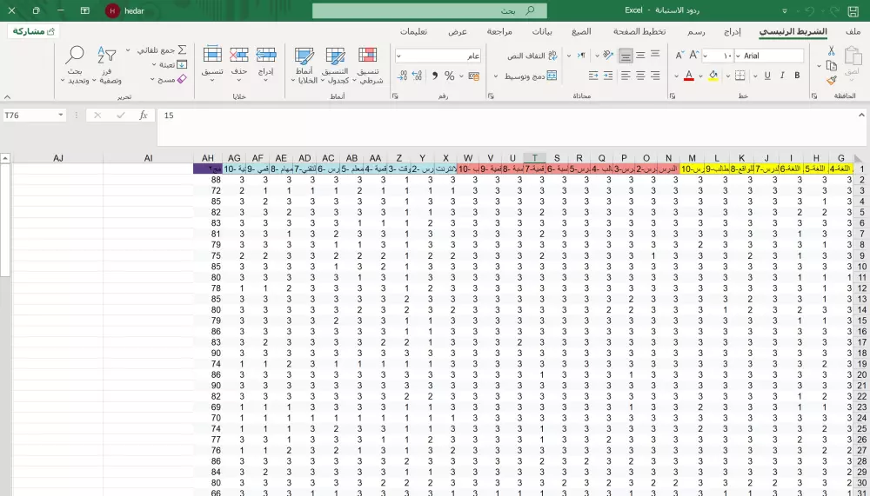
Task: Click the AutoSum sigma icon
Action: (182, 50)
